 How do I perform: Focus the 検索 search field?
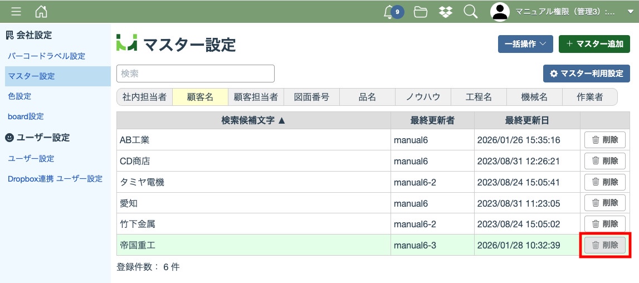[x=195, y=74]
